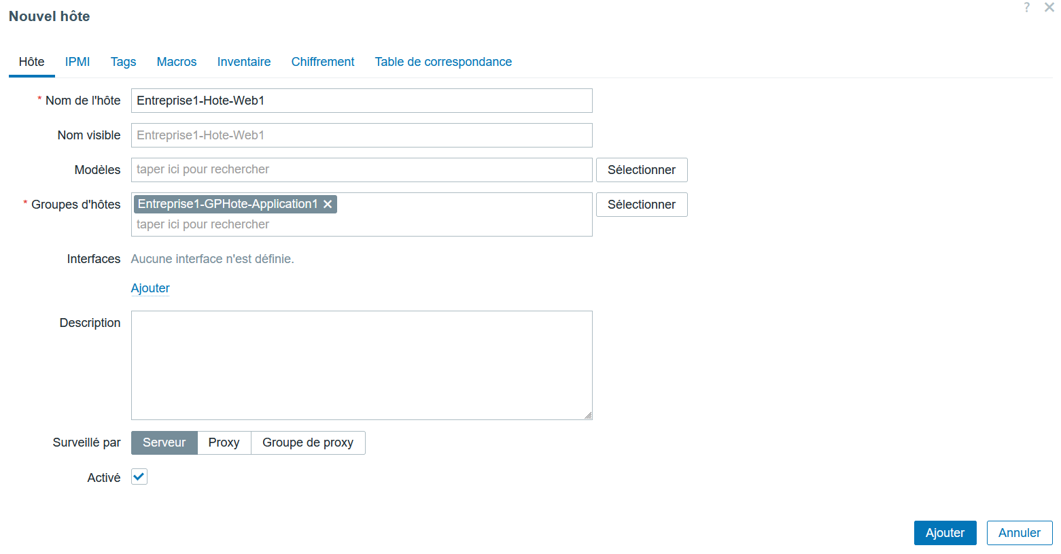Viewport: 1061px width, 554px height.
Task: Switch to the IPMI tab
Action: tap(77, 62)
